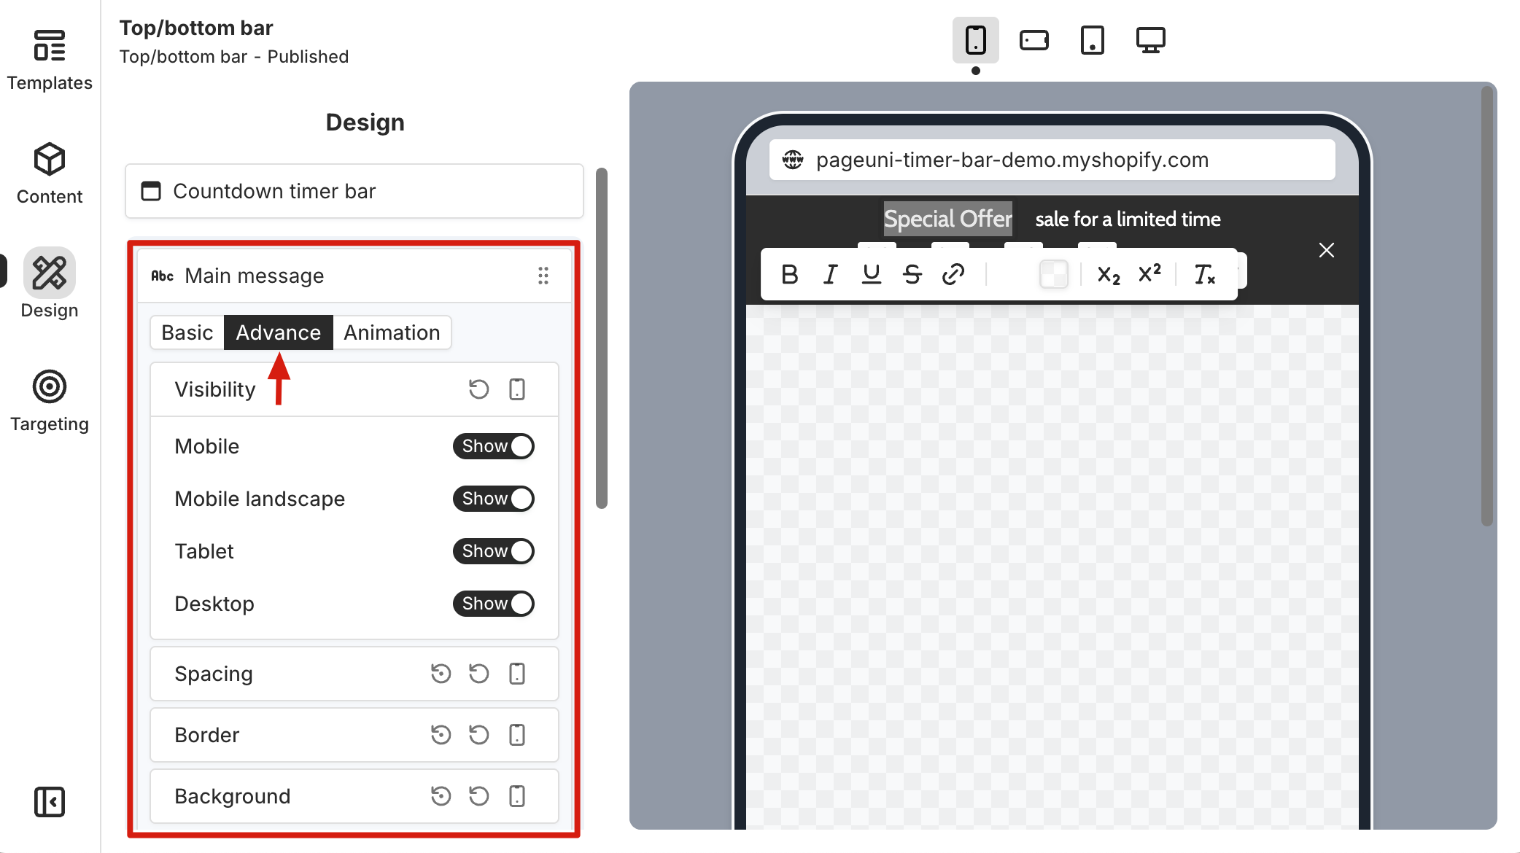Viewport: 1520px width, 853px height.
Task: Collapse the Main message panel
Action: (354, 276)
